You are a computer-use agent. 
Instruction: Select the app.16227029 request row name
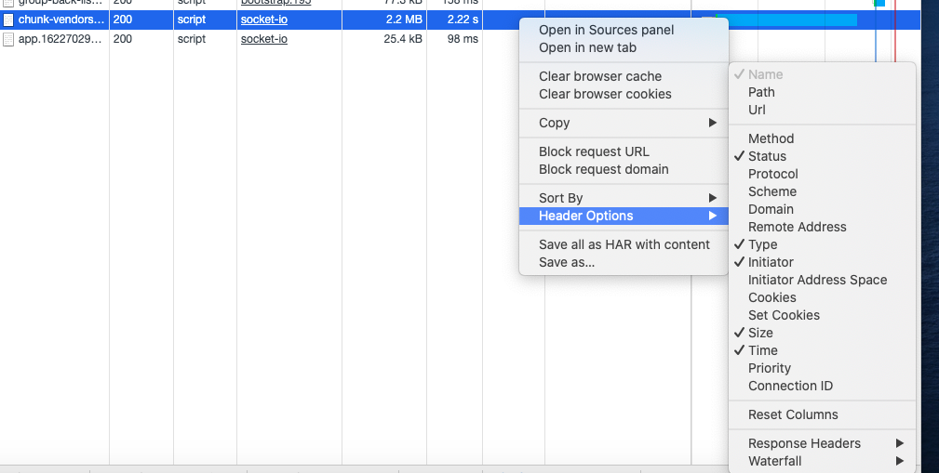tap(60, 39)
